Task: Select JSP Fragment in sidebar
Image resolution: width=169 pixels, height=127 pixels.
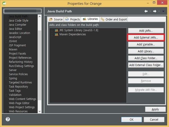Action: tap(17, 45)
